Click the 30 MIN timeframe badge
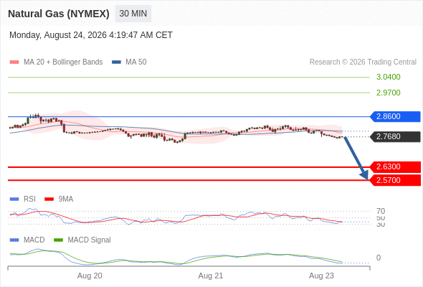 coord(133,14)
